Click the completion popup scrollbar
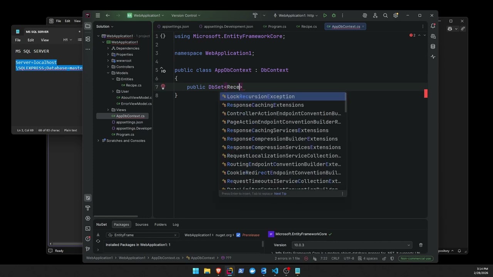This screenshot has width=493, height=277. point(346,103)
